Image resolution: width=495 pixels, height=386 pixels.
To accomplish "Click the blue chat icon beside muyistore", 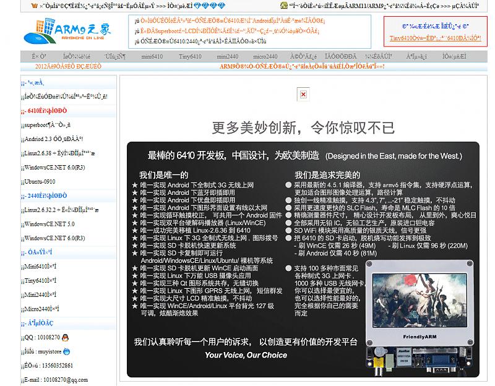I will coord(67,351).
